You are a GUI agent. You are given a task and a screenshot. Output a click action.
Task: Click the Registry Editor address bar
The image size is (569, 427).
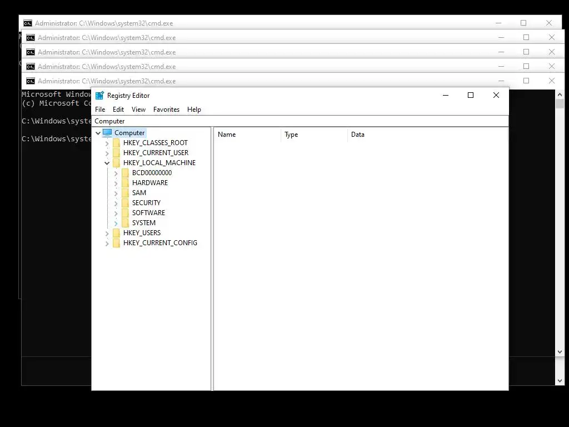tap(300, 121)
